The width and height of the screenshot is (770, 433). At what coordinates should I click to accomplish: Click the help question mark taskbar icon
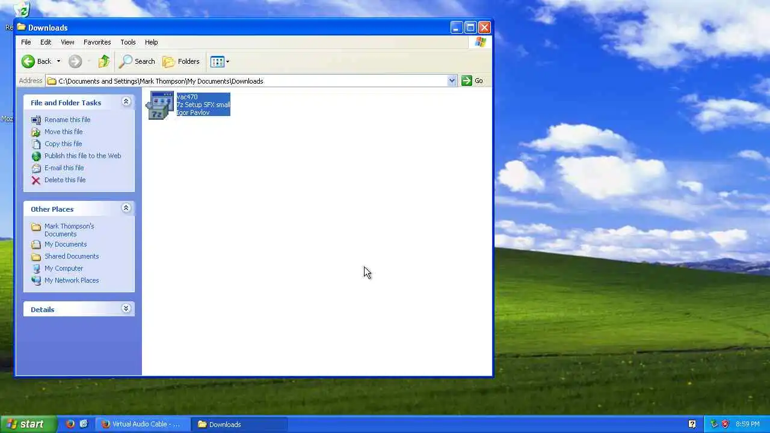point(692,424)
